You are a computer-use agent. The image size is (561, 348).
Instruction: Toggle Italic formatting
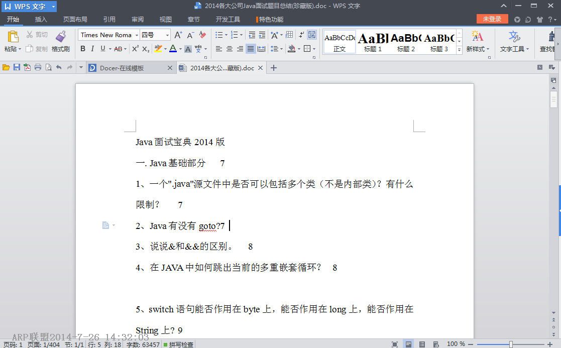(x=93, y=49)
